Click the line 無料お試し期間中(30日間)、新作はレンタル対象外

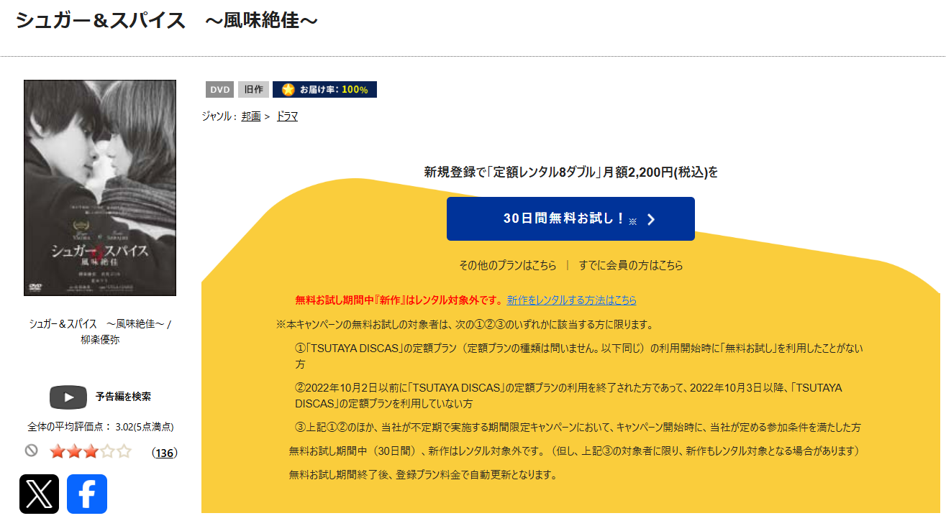[x=574, y=451]
